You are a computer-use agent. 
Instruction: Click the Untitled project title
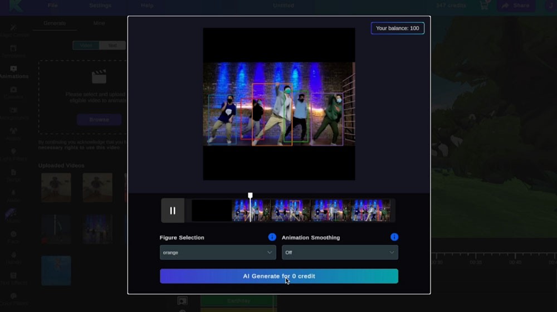pos(284,6)
